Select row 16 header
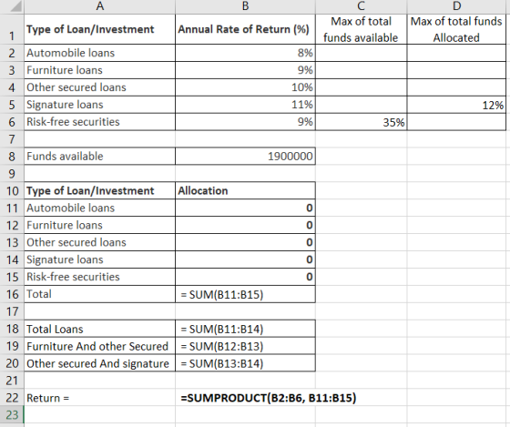 (x=12, y=294)
